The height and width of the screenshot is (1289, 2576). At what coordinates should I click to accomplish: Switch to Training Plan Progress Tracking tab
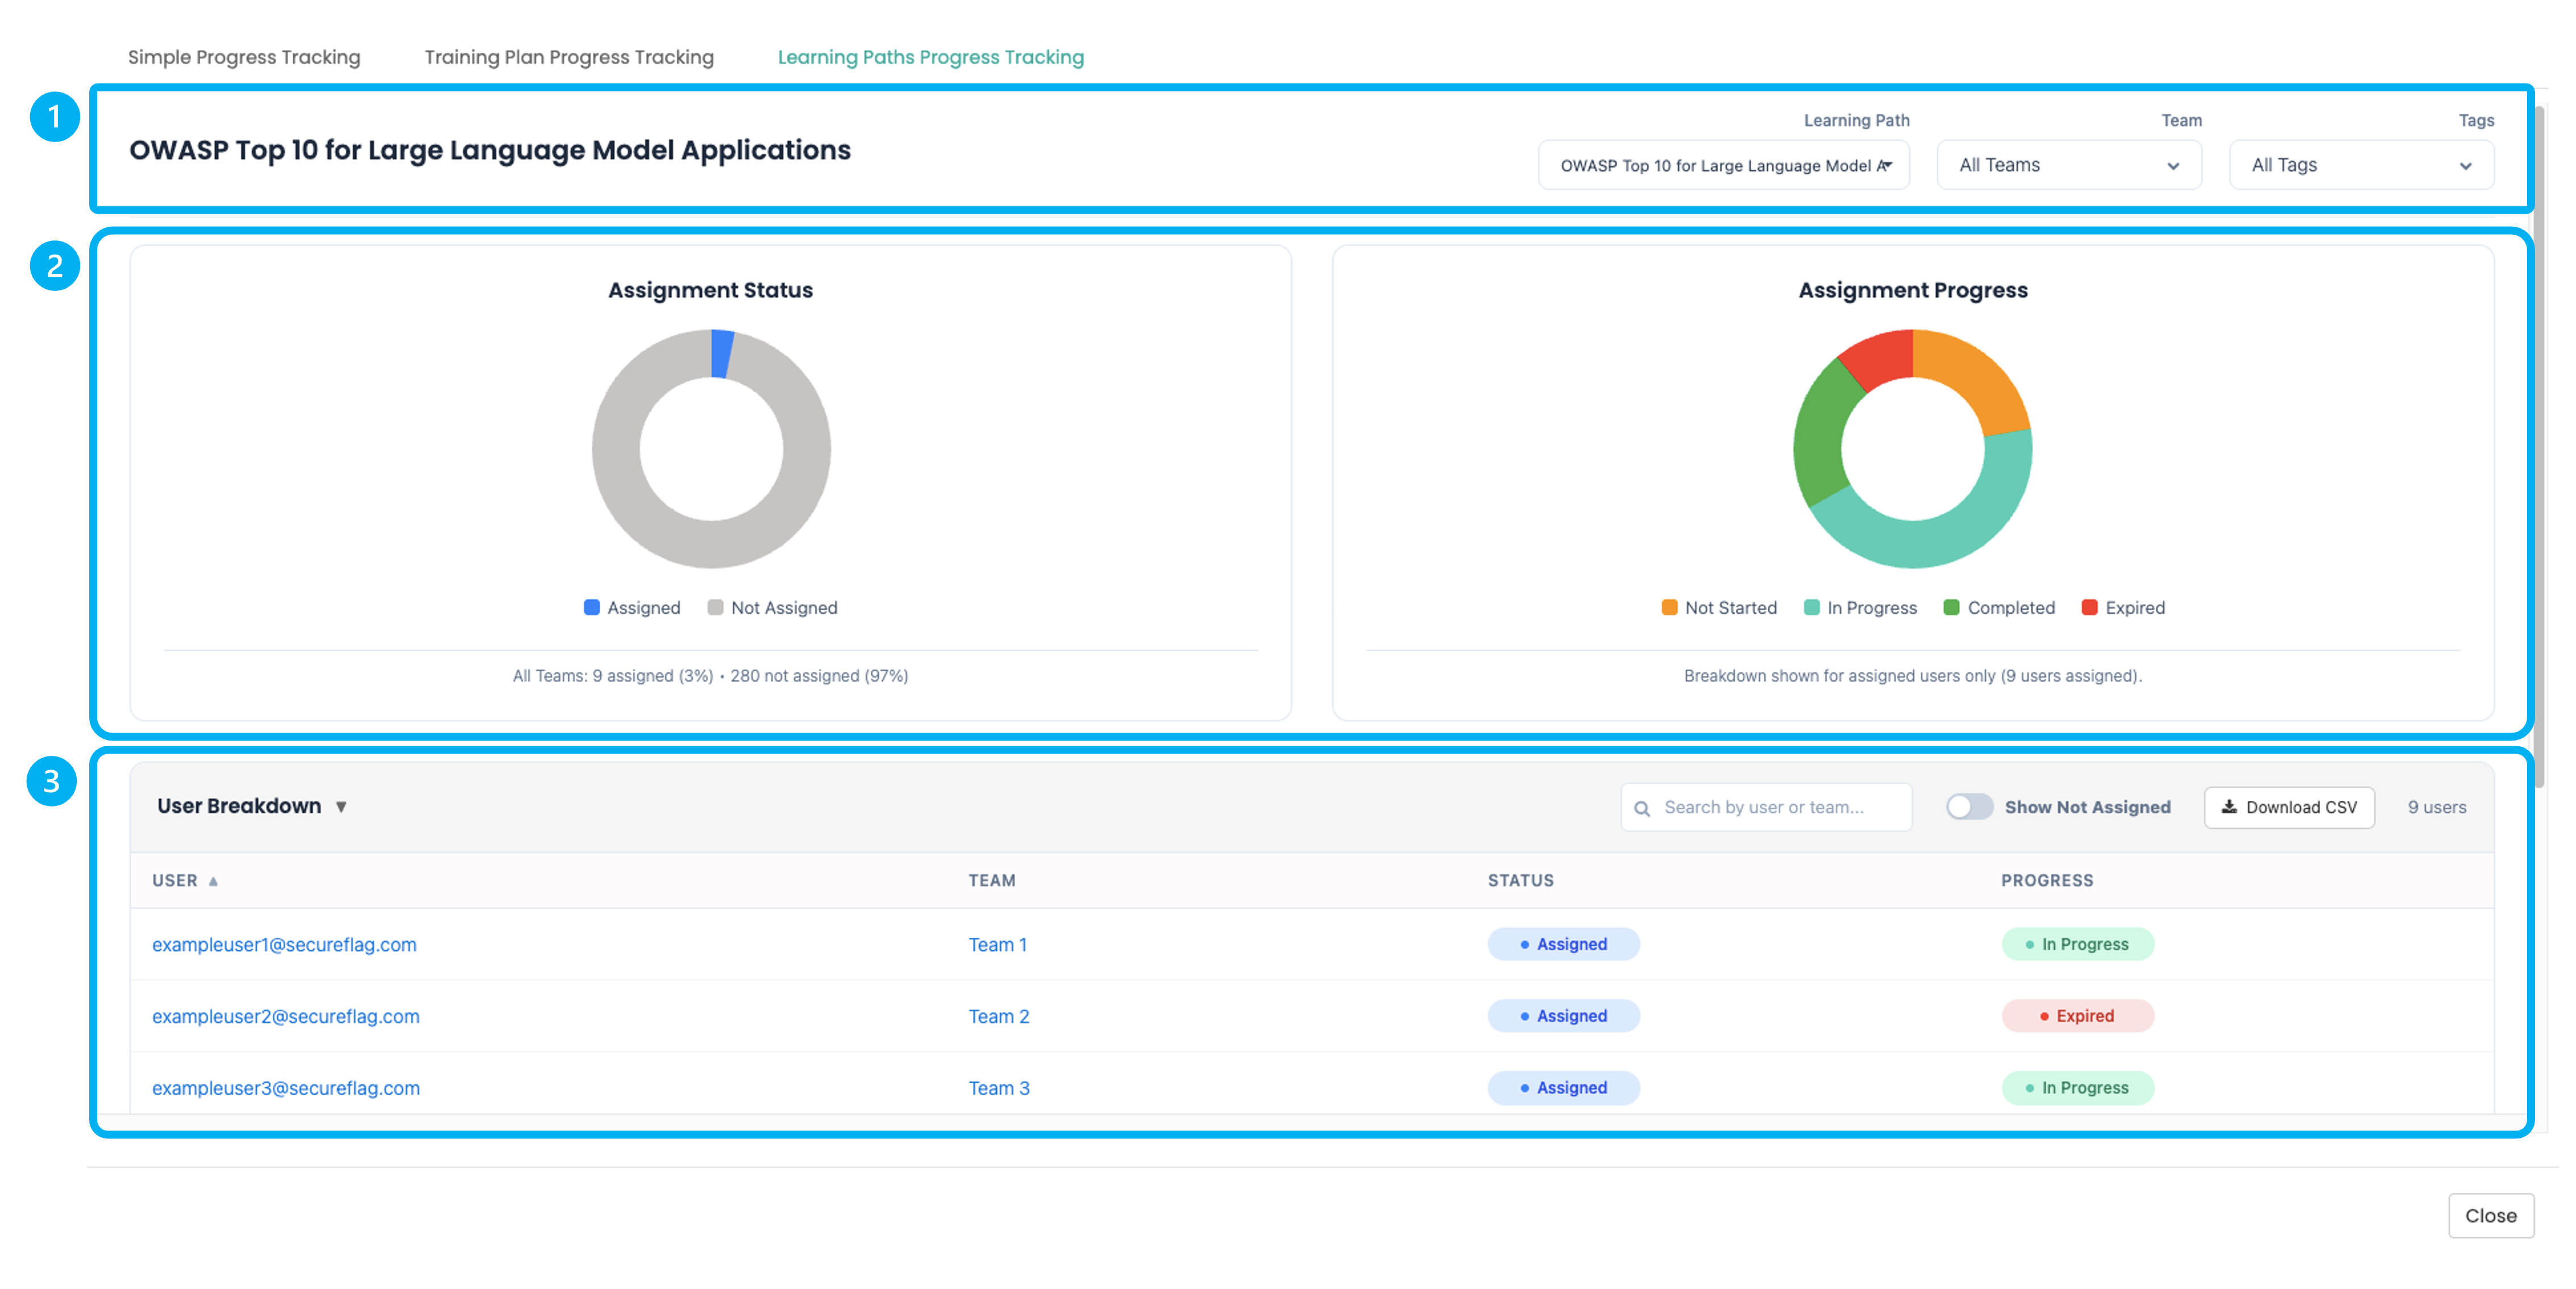click(x=568, y=57)
